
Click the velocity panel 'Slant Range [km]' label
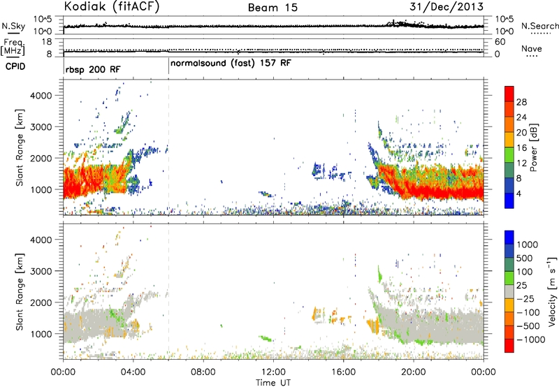[20, 291]
